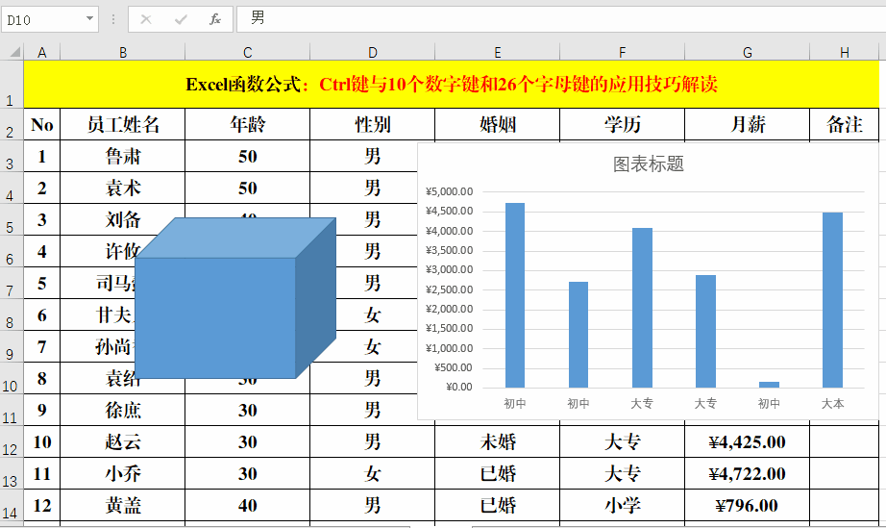
Task: Click the 婚姻 header cell
Action: 497,124
